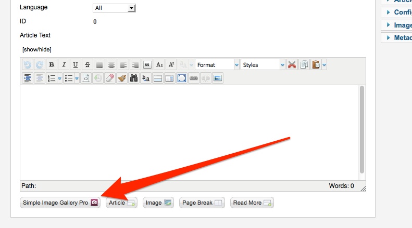Screen dimensions: 412x228
Task: Open the change-case tool
Action: [183, 65]
